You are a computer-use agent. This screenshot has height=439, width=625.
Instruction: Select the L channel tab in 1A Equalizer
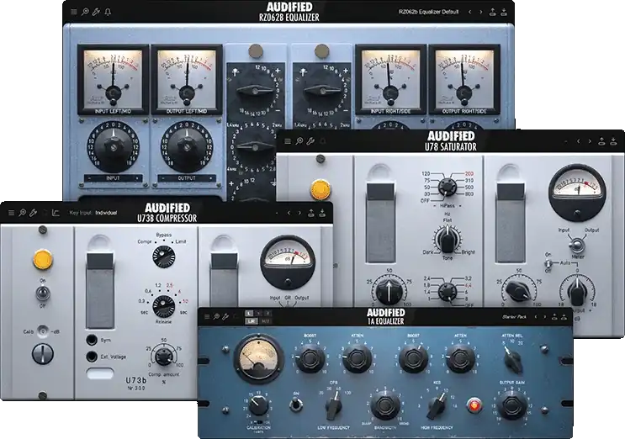click(250, 314)
